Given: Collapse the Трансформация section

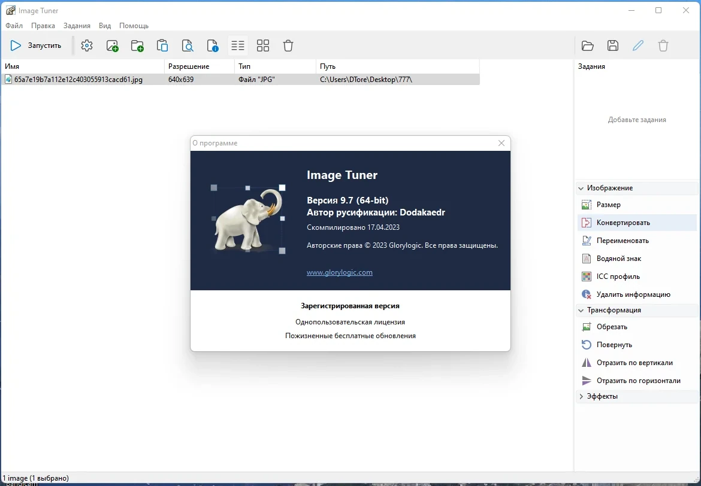Looking at the screenshot, I should tap(581, 310).
